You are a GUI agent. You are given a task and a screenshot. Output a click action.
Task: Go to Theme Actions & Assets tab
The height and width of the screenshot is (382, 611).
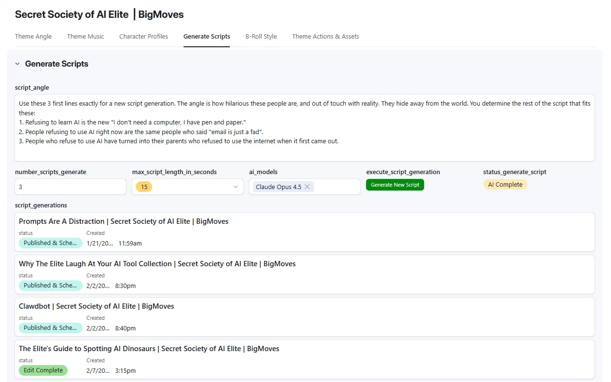(x=326, y=36)
